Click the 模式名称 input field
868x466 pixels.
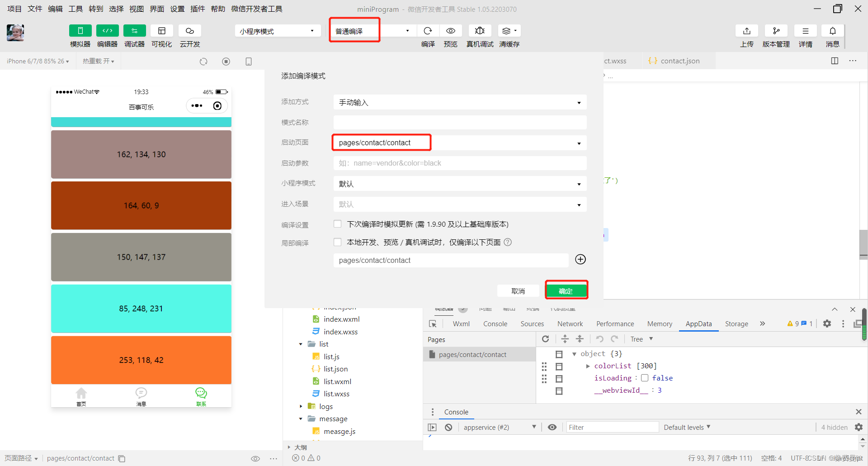pyautogui.click(x=460, y=122)
